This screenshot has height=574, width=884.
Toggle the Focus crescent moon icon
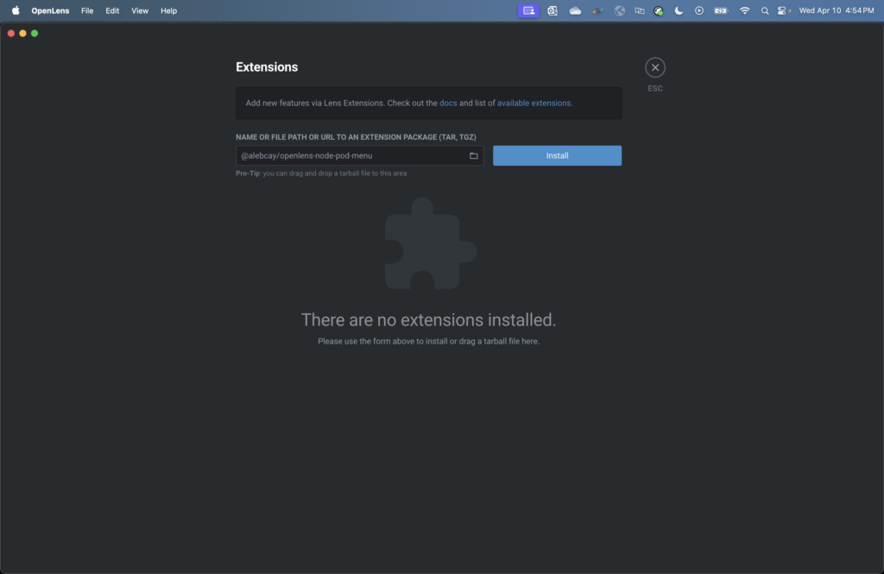679,10
